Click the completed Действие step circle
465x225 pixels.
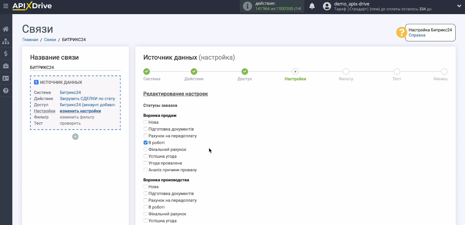[194, 71]
